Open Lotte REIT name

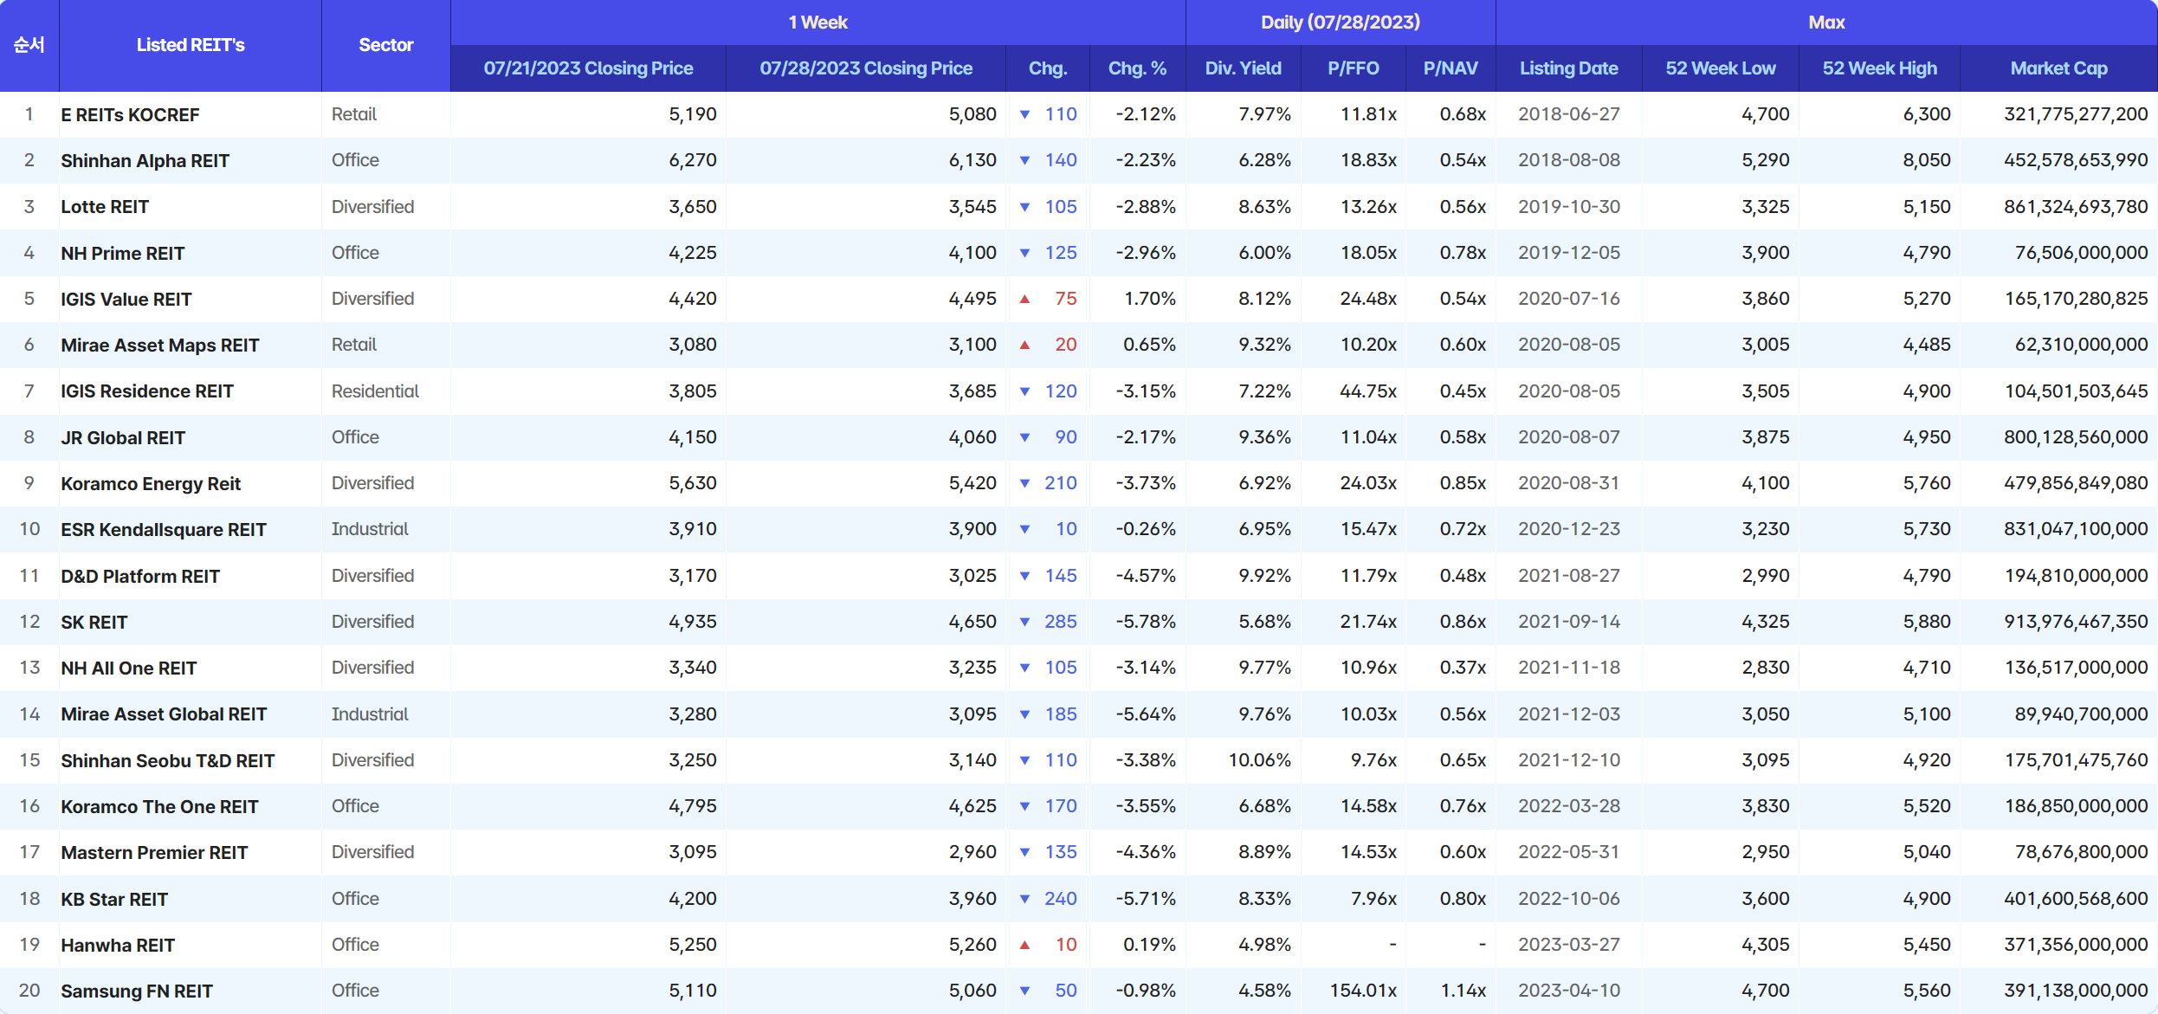coord(105,207)
